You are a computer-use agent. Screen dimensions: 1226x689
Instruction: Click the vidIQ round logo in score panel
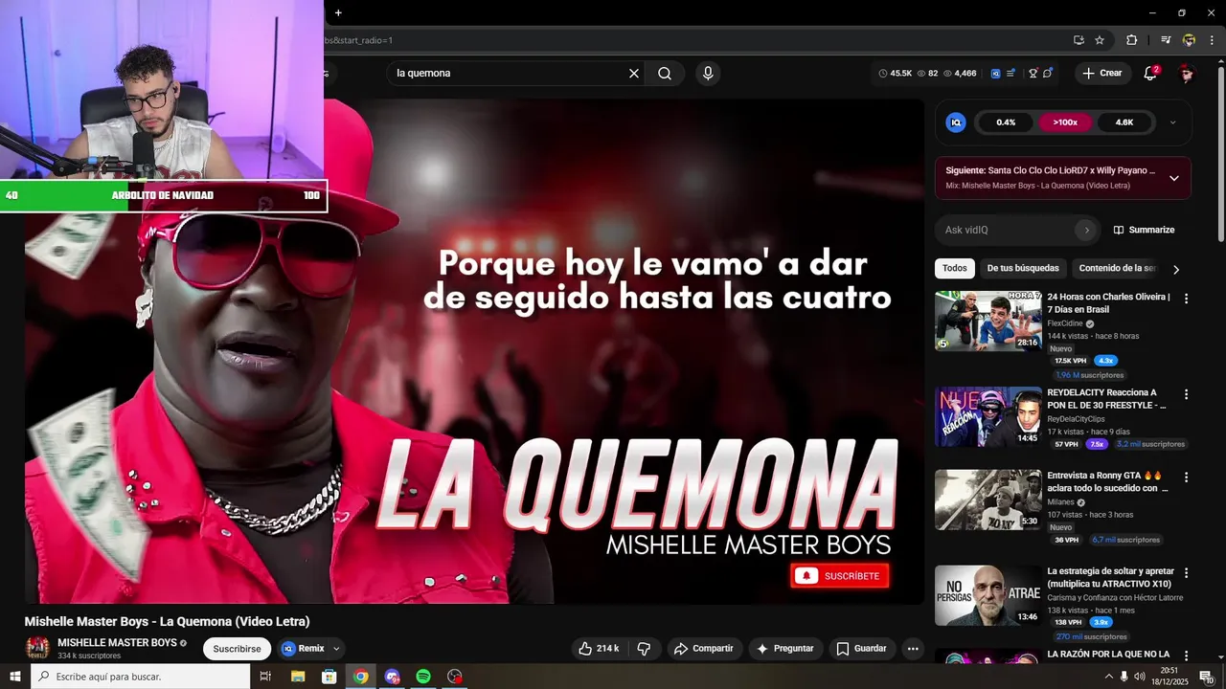point(956,122)
